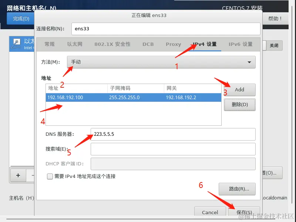Open the 802.1X security tab

pyautogui.click(x=112, y=44)
